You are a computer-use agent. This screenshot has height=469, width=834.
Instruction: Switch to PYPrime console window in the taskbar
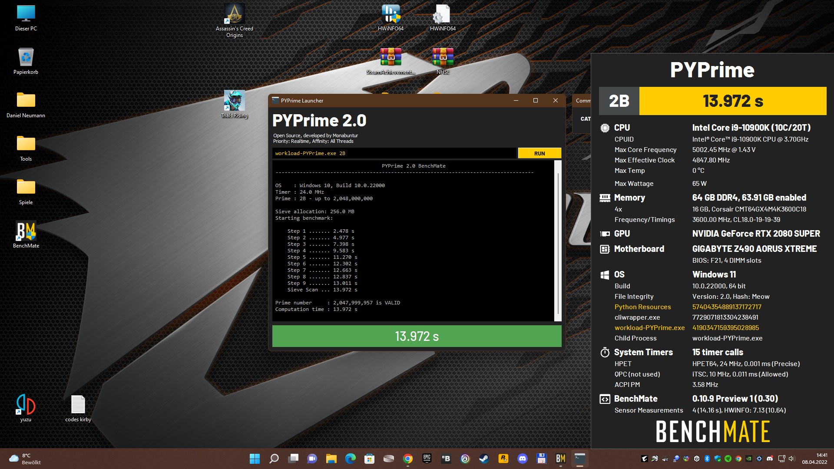click(x=580, y=459)
